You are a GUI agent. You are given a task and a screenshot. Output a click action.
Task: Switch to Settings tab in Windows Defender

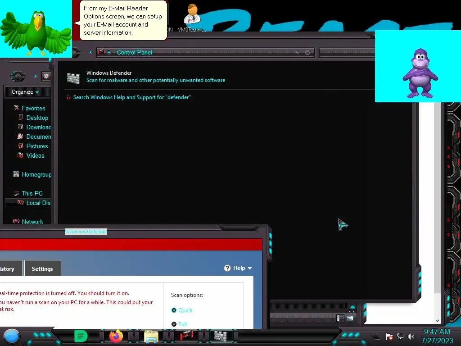[43, 269]
